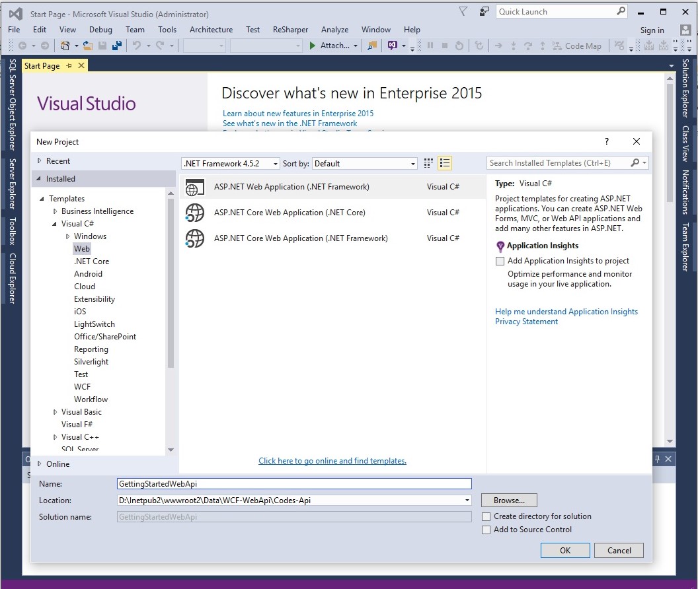Check Create directory for solution
The height and width of the screenshot is (589, 698).
click(x=486, y=516)
